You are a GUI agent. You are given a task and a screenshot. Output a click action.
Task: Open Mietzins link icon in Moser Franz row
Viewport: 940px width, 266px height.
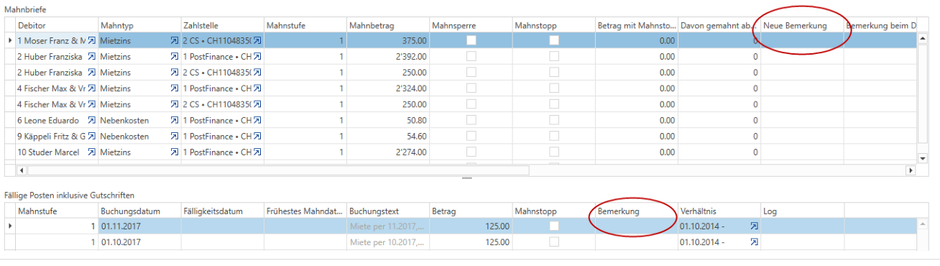pos(175,41)
